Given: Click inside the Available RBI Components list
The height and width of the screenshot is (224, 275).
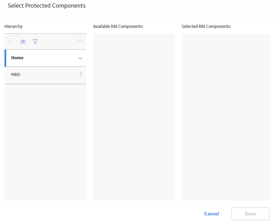Looking at the screenshot, I should click(x=134, y=117).
